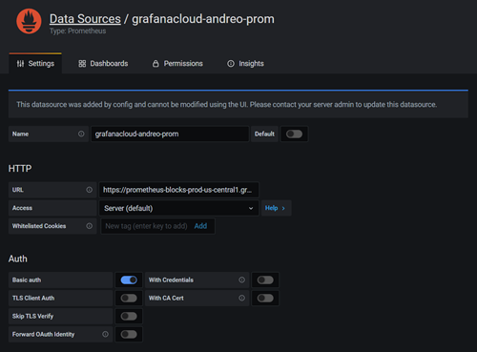Click the datasource added by config notice
This screenshot has height=352, width=477.
point(238,104)
